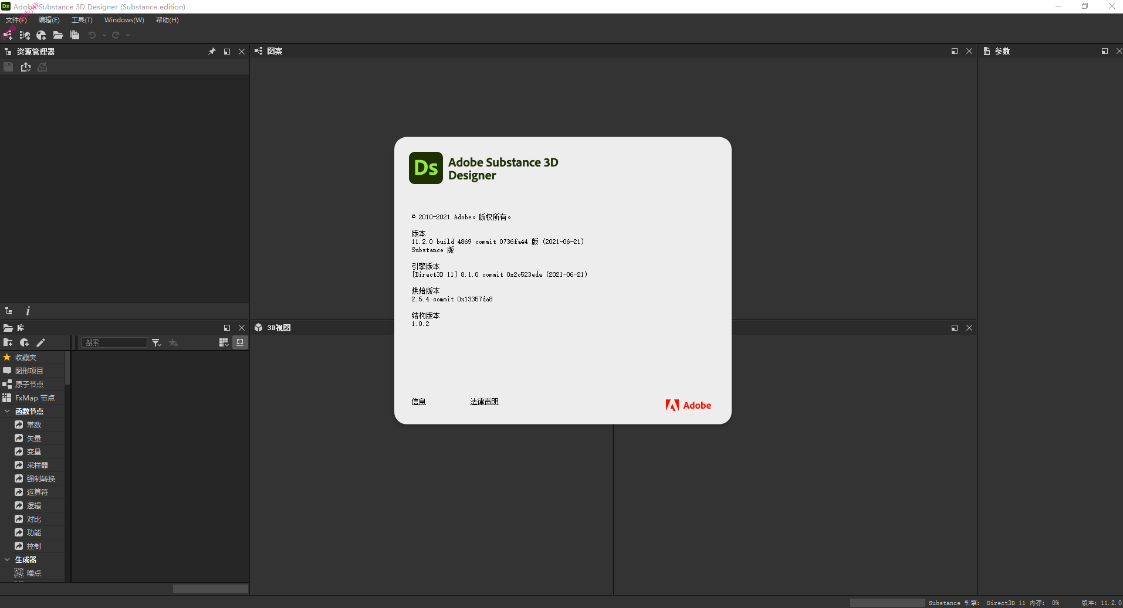Toggle the library thumbnail preview mode button
This screenshot has height=608, width=1123.
click(240, 342)
